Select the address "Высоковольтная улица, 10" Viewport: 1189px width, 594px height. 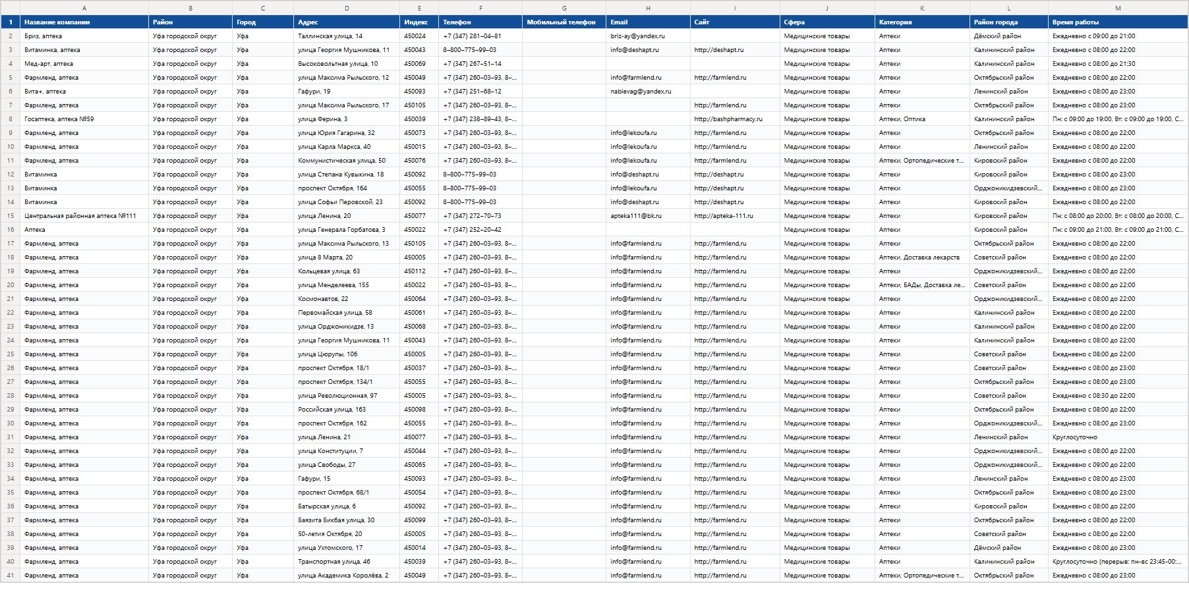tap(347, 64)
